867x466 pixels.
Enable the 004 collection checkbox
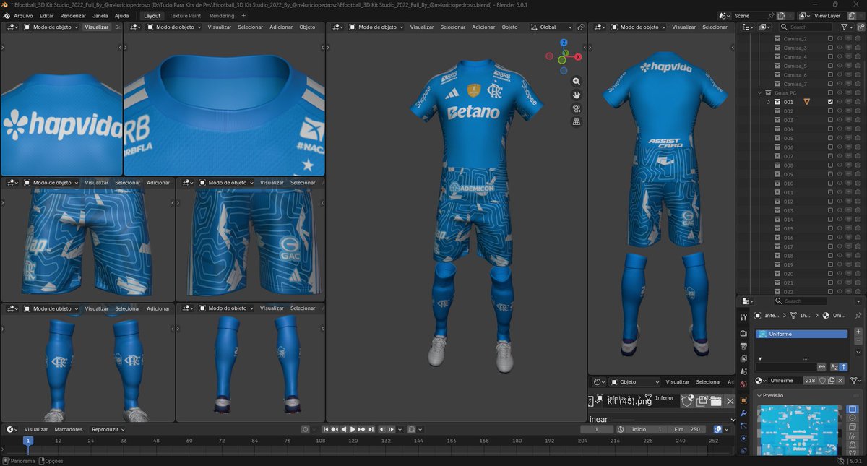[x=830, y=129]
